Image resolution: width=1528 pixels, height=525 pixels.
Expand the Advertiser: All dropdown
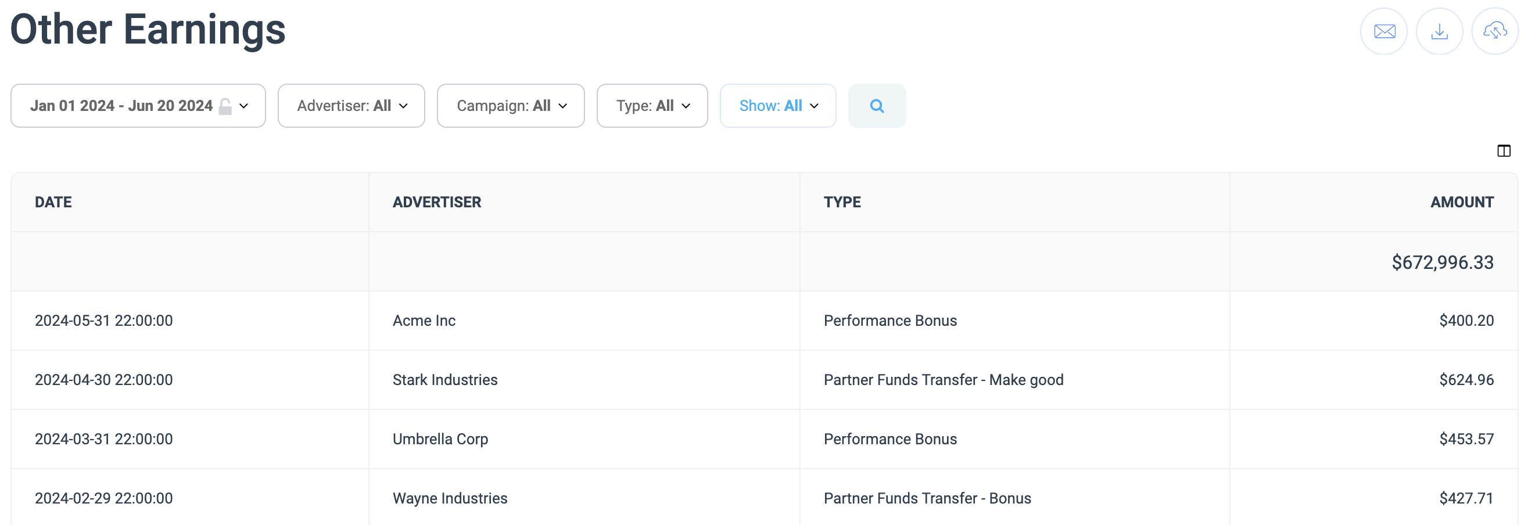tap(351, 106)
